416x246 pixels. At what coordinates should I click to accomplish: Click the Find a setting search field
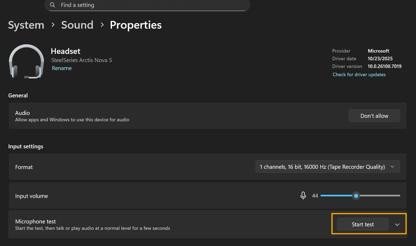coord(147,5)
